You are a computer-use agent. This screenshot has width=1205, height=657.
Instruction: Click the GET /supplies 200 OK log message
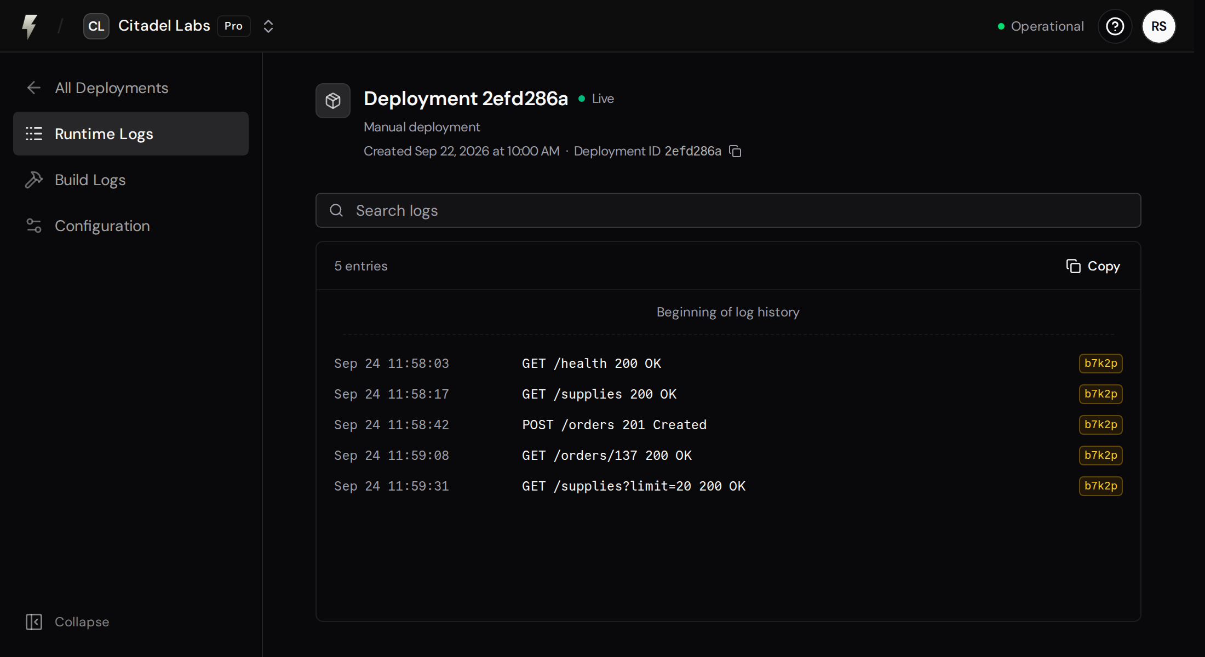coord(599,394)
